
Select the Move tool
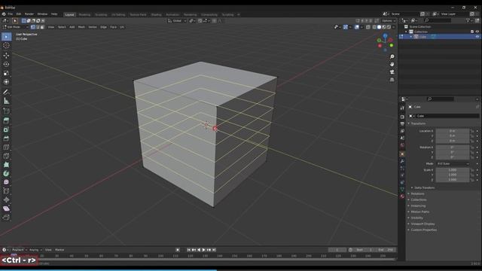click(6, 56)
